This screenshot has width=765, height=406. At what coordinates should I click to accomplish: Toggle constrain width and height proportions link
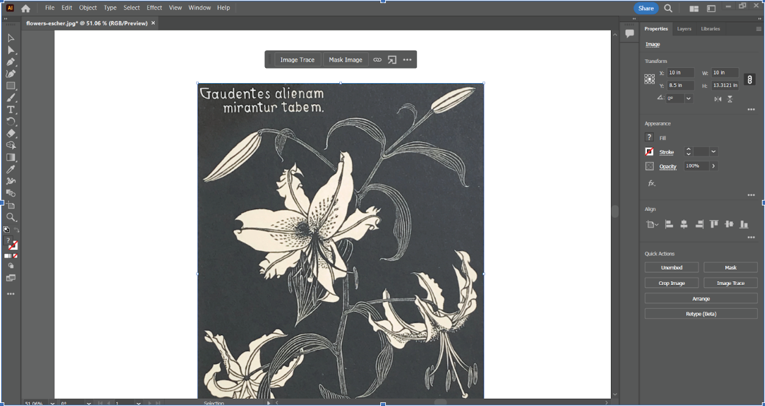coord(749,79)
